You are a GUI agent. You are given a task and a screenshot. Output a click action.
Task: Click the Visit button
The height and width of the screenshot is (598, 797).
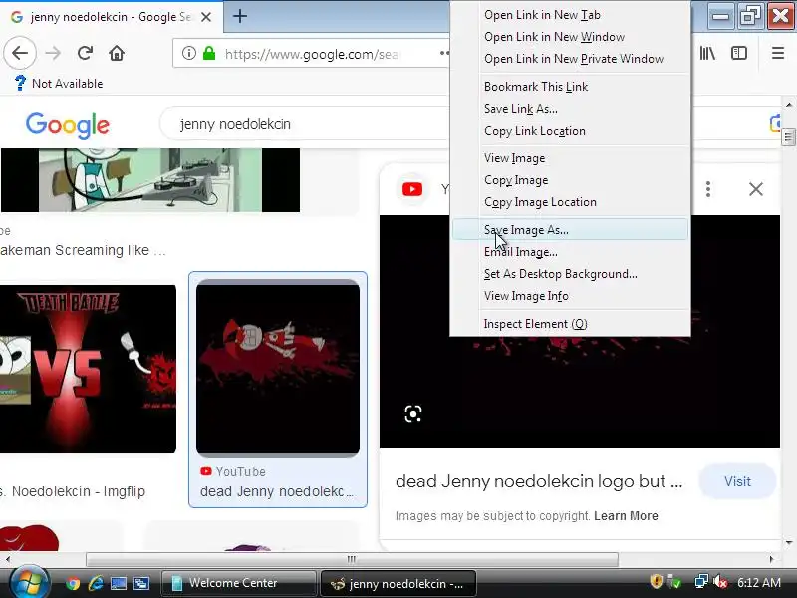click(737, 481)
